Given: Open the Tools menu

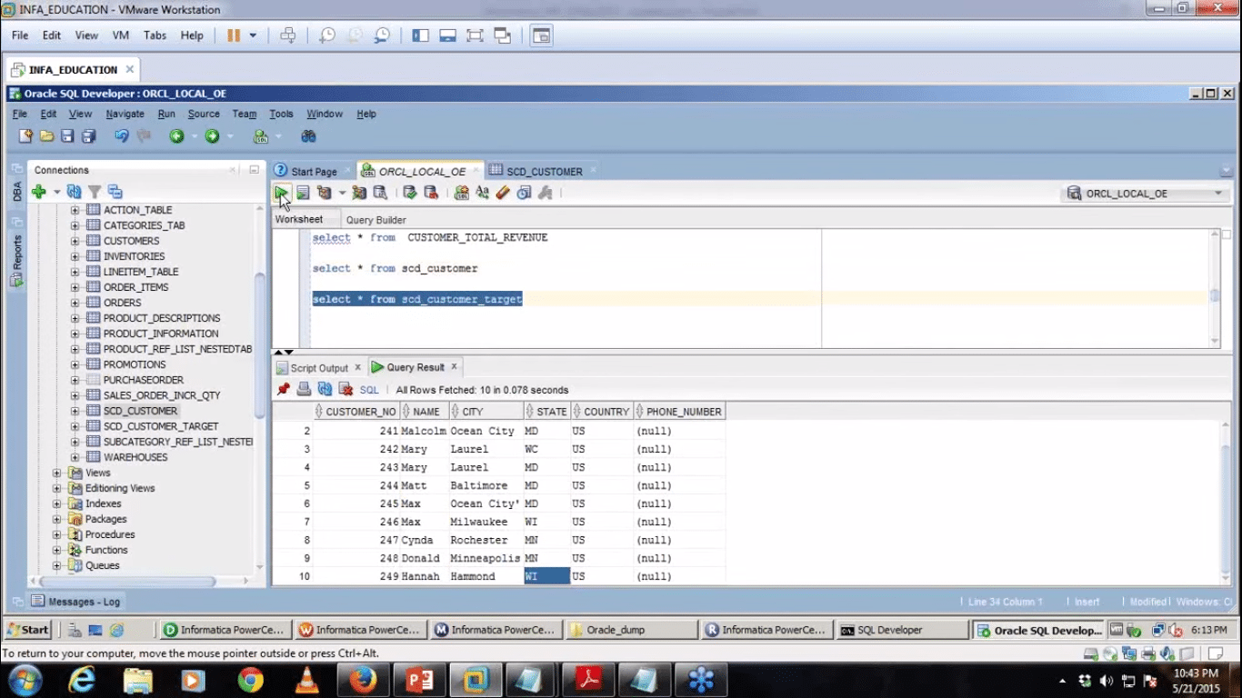Looking at the screenshot, I should point(280,114).
